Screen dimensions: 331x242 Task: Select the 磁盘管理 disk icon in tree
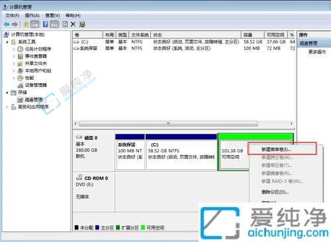[x=21, y=100]
